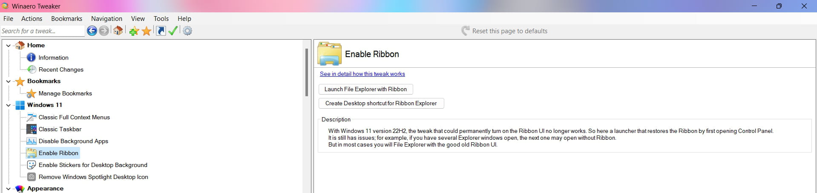Screen dimensions: 817x193
Task: Click the shortcut arrow toolbar icon
Action: tap(161, 31)
